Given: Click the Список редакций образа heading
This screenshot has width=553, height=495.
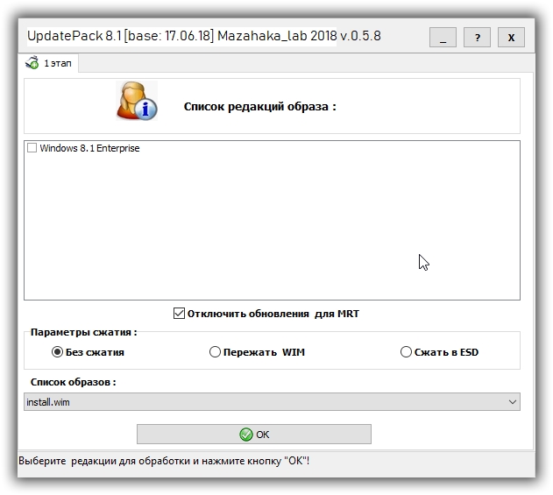Looking at the screenshot, I should [260, 107].
